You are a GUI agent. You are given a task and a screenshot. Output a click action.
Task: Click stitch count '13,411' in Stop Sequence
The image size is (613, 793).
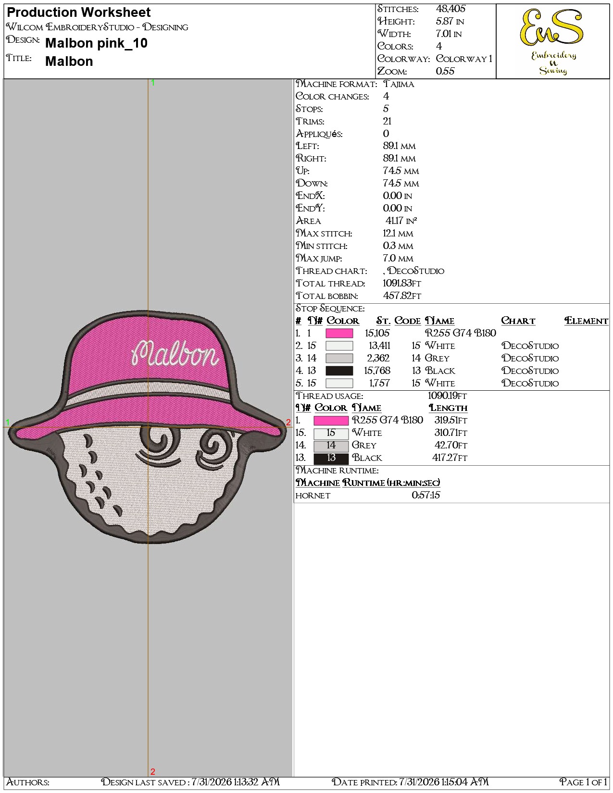pyautogui.click(x=379, y=346)
